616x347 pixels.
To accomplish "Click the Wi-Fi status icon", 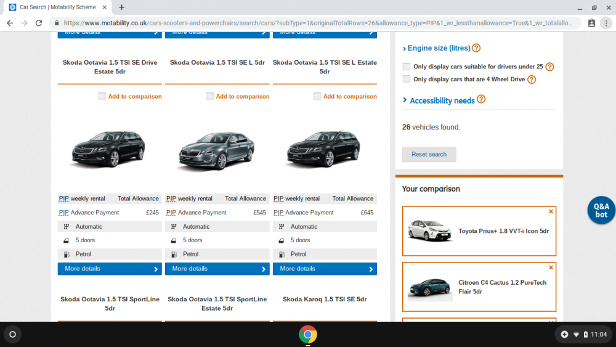I will 576,335.
